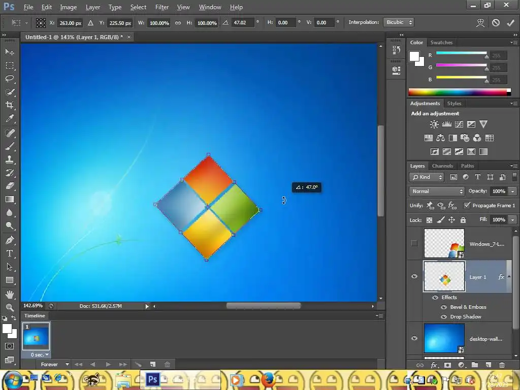The height and width of the screenshot is (390, 520).
Task: Toggle relative positioning triangle icon
Action: point(90,23)
